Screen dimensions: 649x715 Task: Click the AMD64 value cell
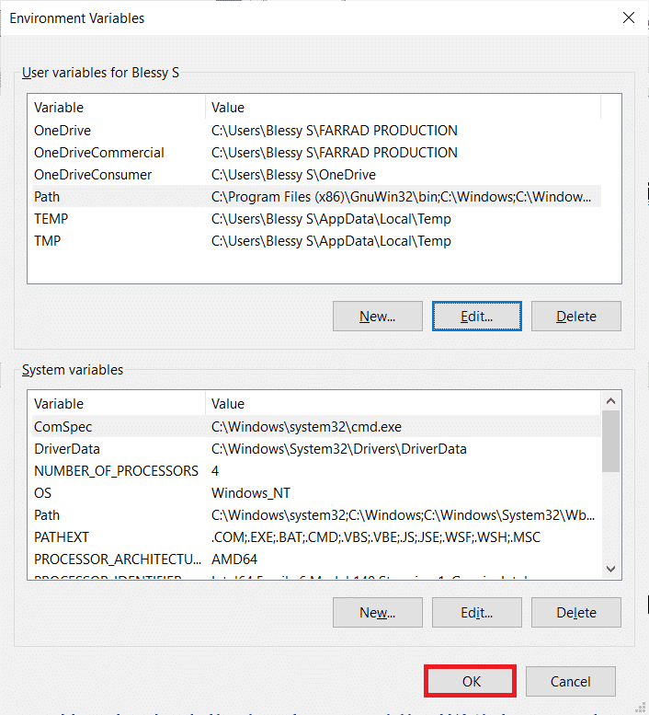[234, 559]
